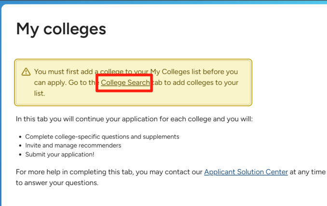Select the 'Submit your application!' bullet
Viewport: 327px width, 206px height.
(x=60, y=154)
